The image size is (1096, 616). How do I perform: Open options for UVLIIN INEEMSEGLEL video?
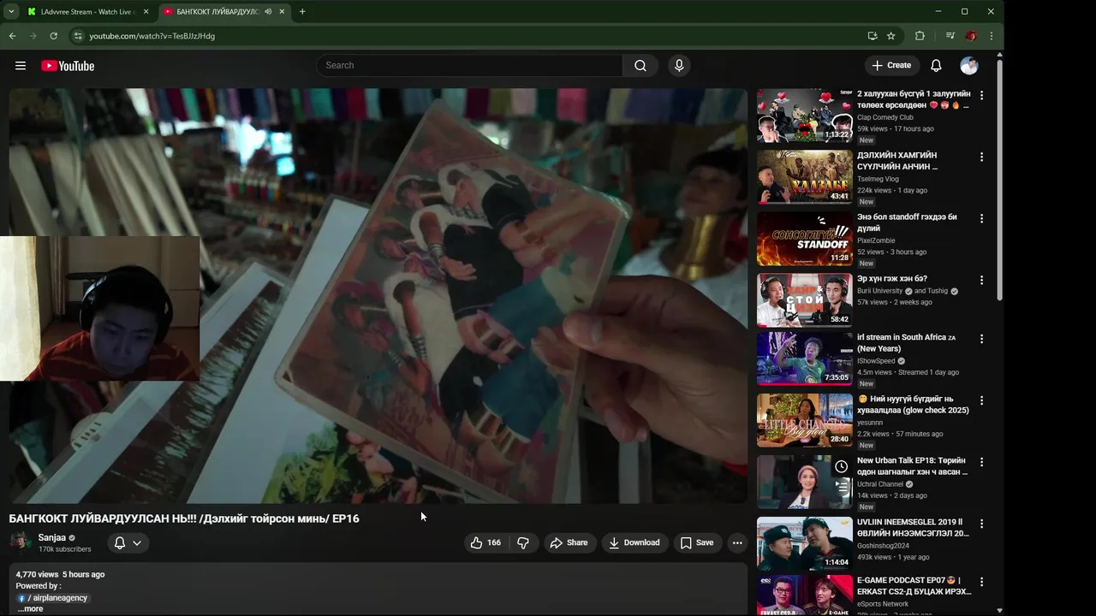point(982,524)
